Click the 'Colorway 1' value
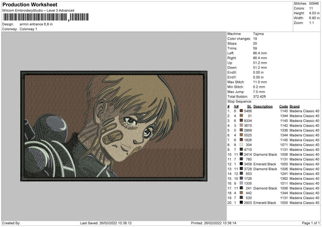Screen dimensions: 322x227 point(28,29)
